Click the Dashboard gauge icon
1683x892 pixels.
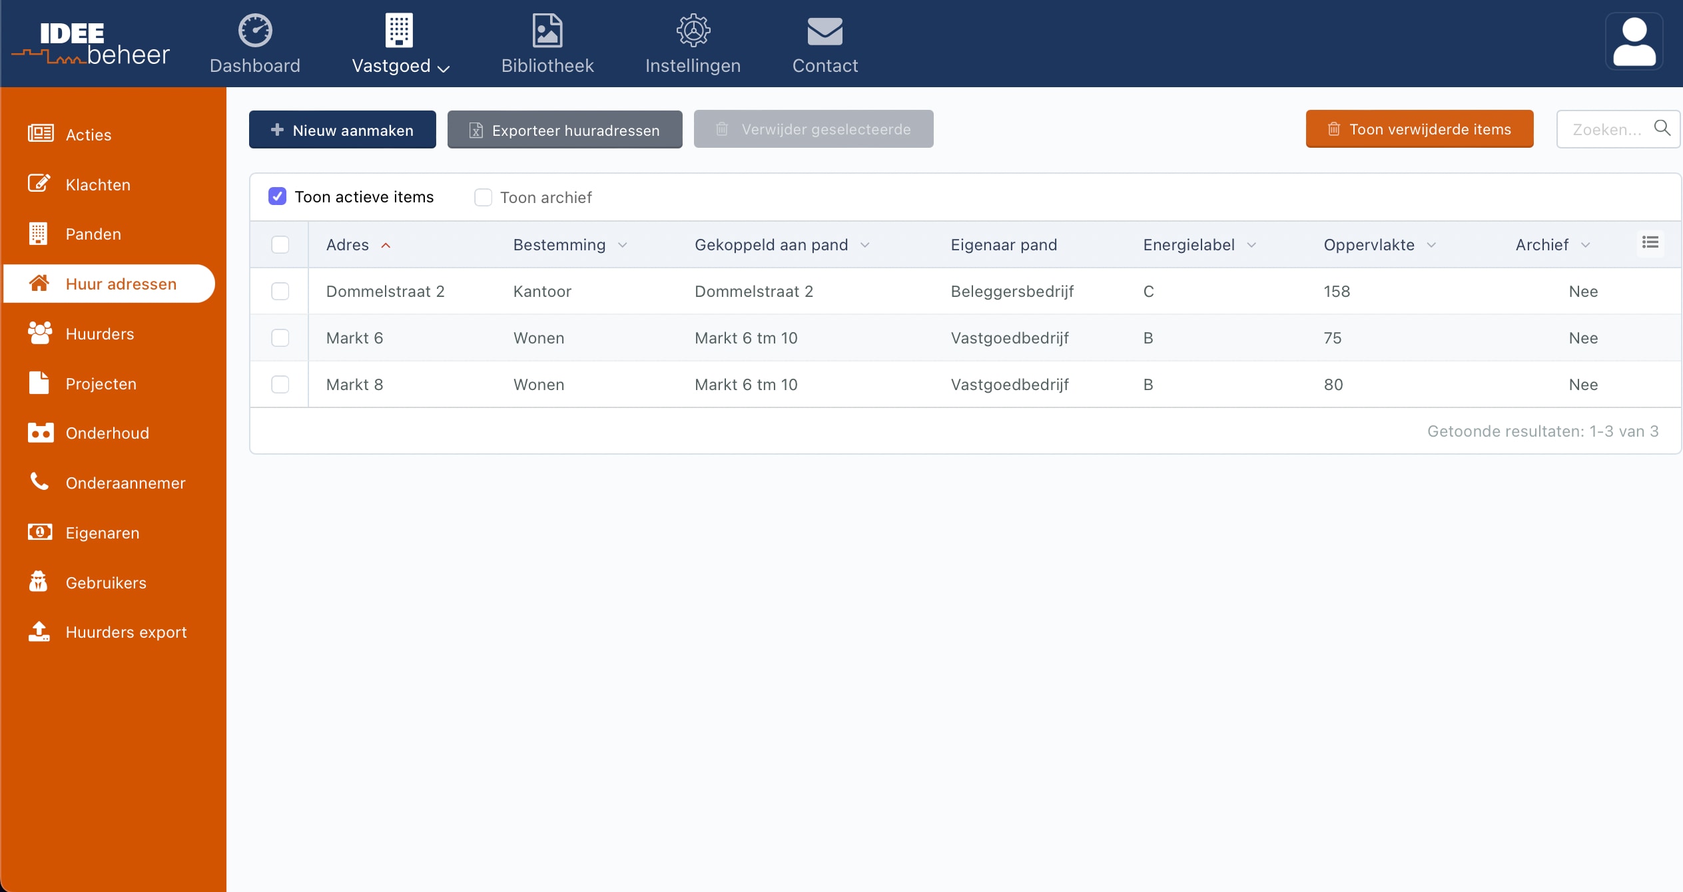[x=255, y=31]
